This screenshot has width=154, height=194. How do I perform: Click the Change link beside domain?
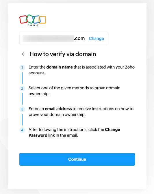(96, 38)
